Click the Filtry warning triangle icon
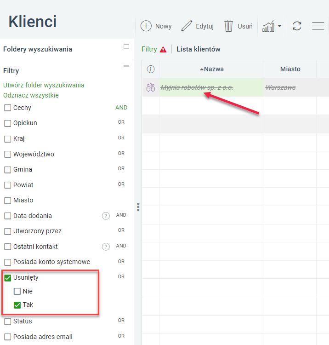Screen dimensions: 329x345 (163, 50)
